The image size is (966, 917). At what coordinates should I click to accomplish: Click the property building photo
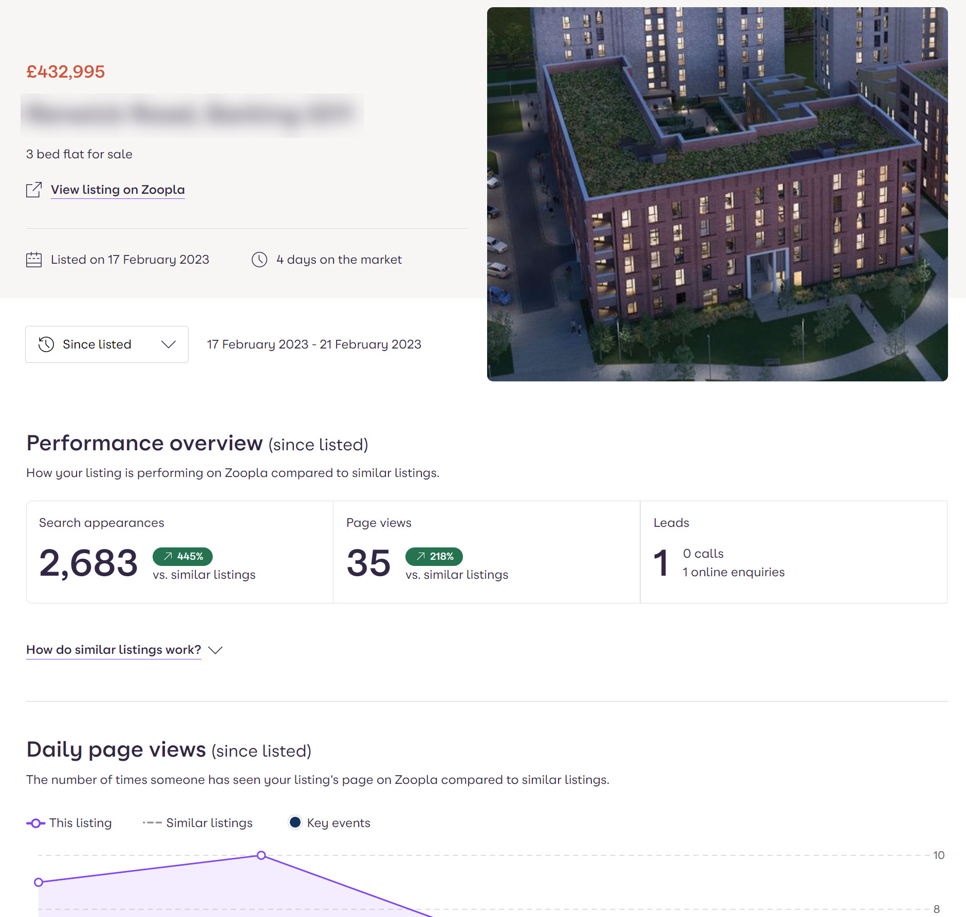[x=717, y=194]
